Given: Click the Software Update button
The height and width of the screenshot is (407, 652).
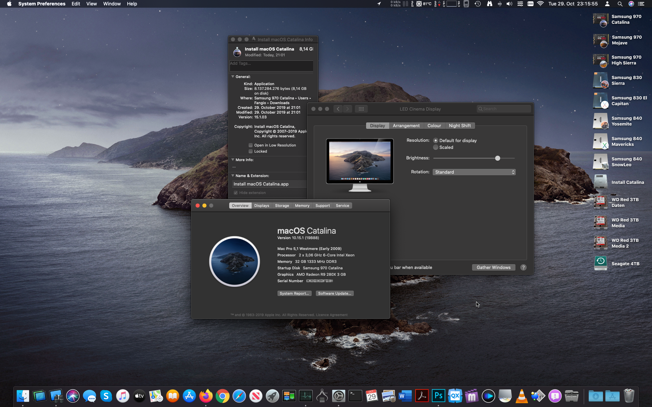Looking at the screenshot, I should click(x=334, y=293).
